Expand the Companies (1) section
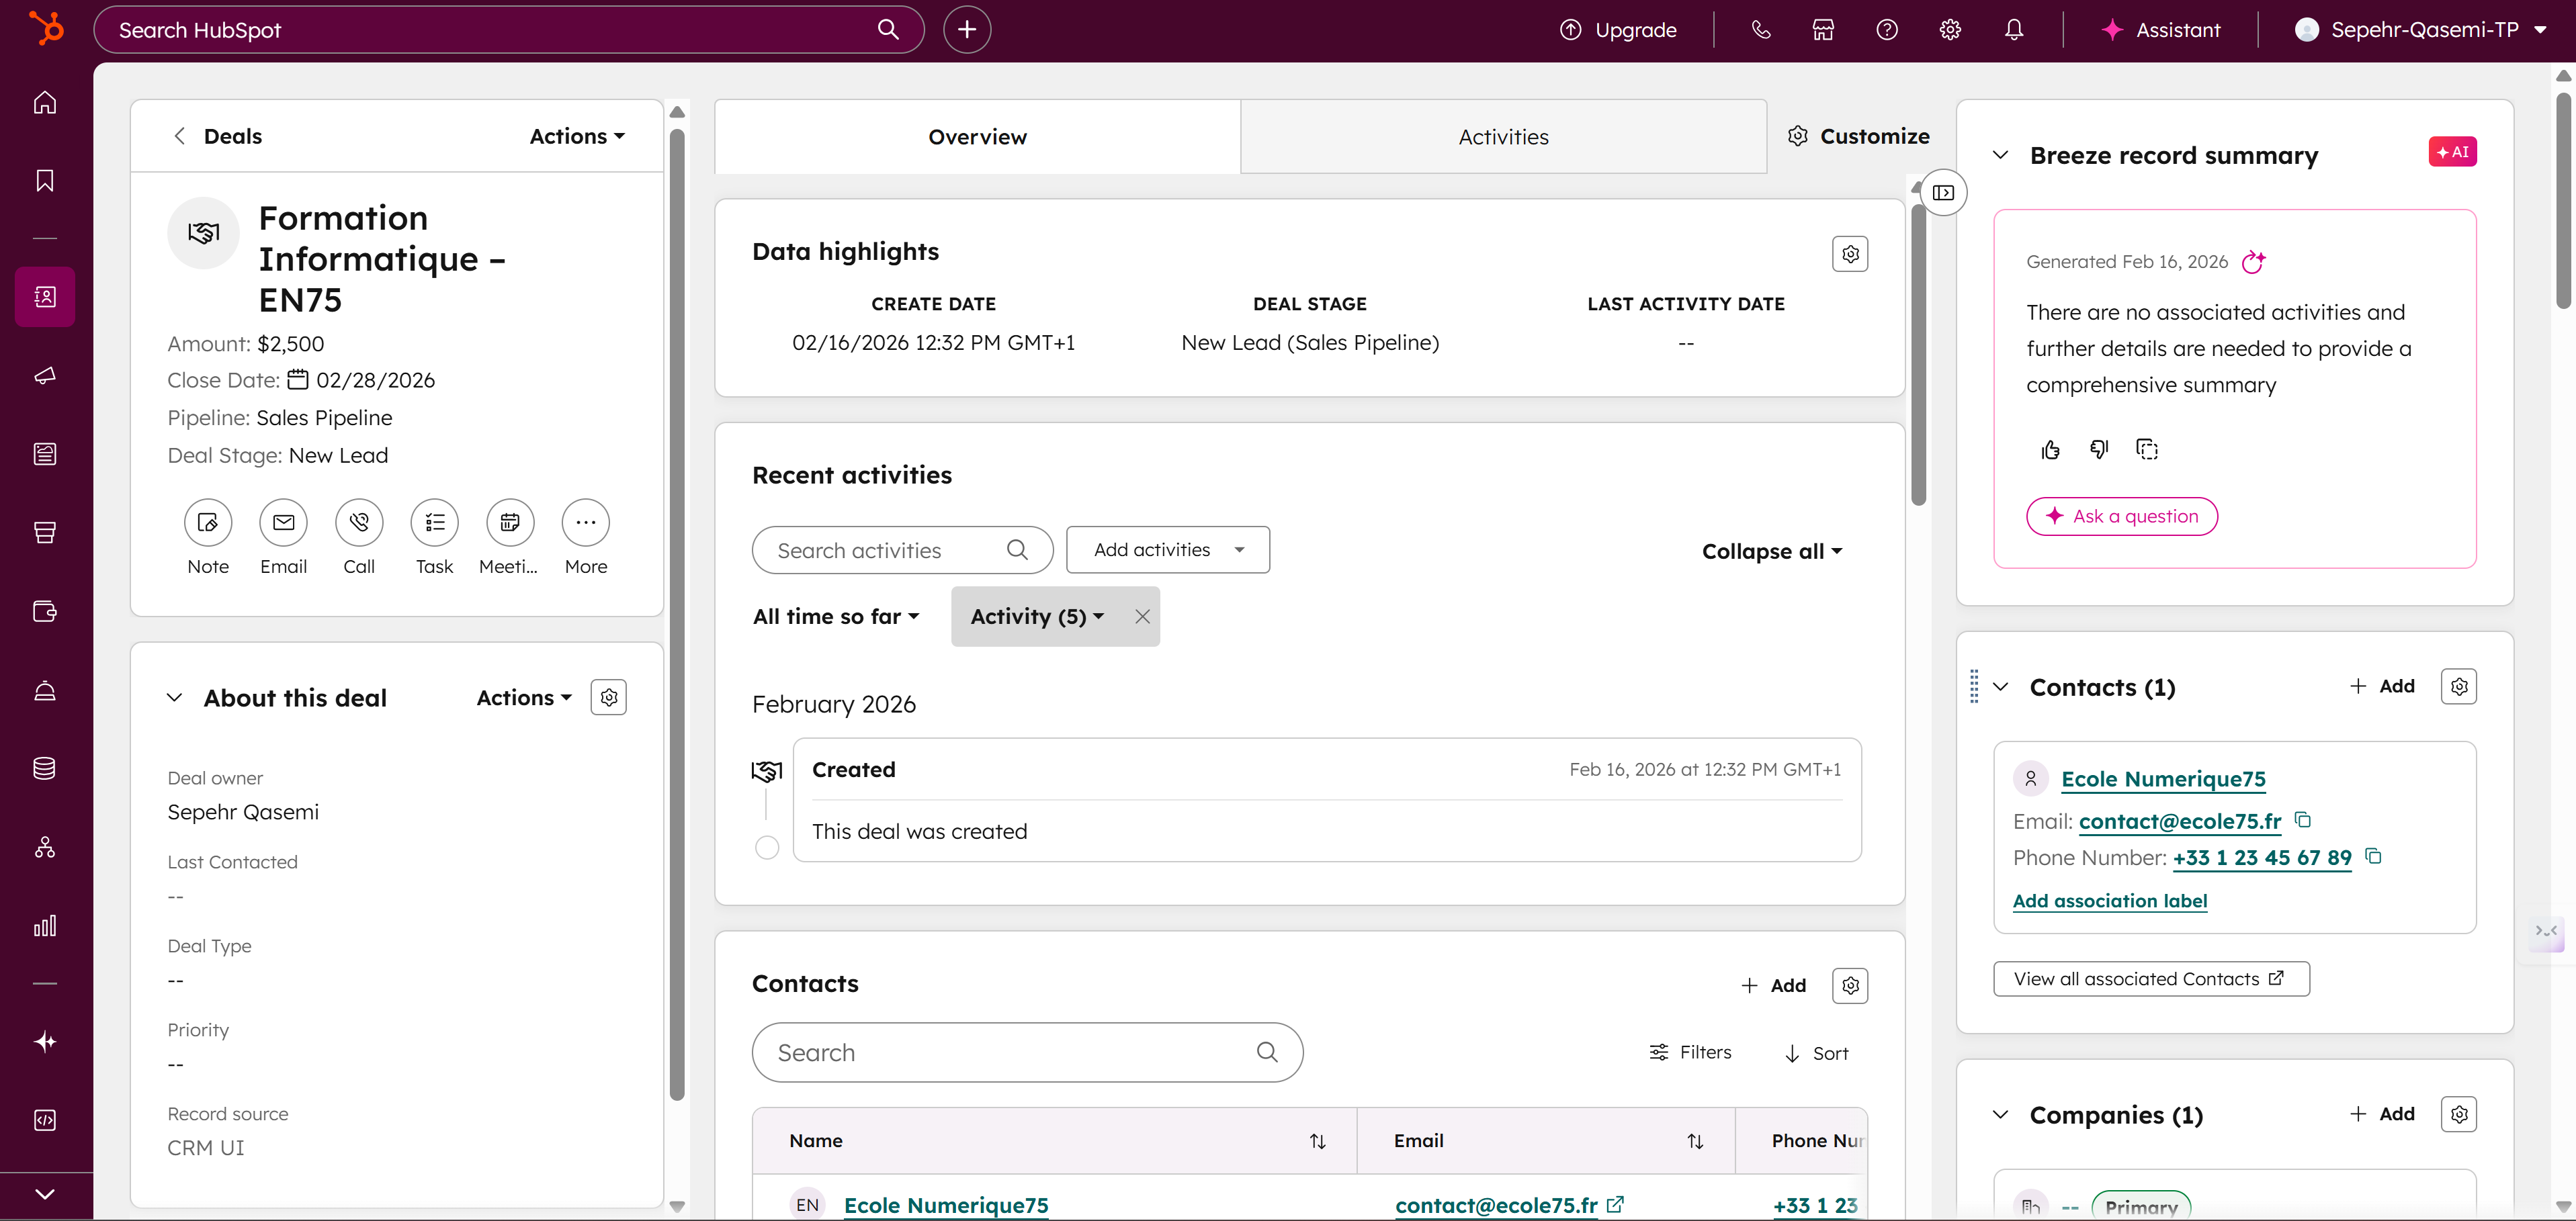2576x1221 pixels. [x=2002, y=1115]
